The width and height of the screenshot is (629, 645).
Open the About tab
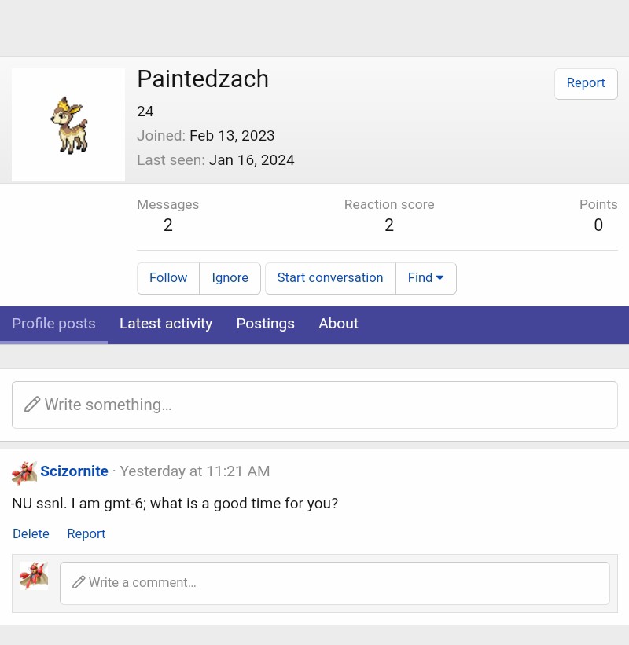coord(338,324)
